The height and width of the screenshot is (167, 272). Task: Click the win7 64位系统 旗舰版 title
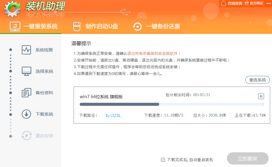tap(101, 97)
